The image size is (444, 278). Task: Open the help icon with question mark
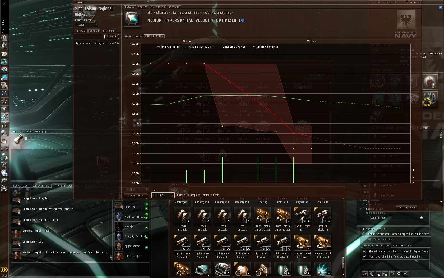[4, 173]
